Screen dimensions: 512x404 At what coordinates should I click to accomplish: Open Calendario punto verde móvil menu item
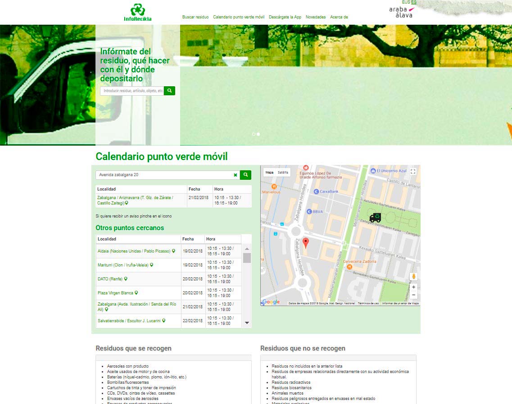239,17
